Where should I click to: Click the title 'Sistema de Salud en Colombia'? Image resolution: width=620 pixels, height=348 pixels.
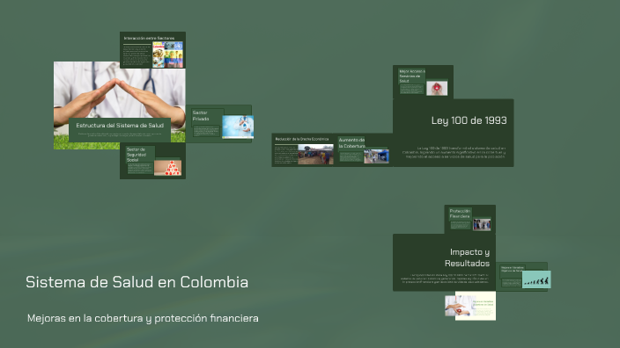pos(137,282)
